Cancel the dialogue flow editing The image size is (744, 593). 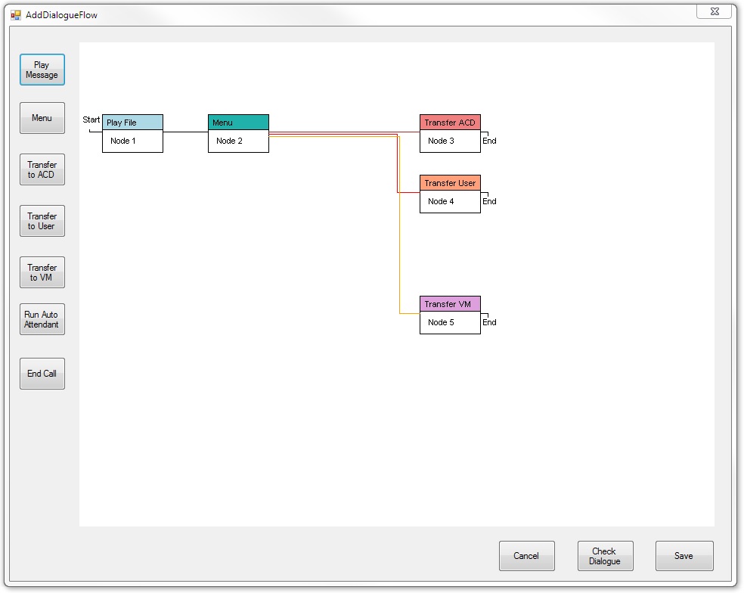pyautogui.click(x=526, y=556)
